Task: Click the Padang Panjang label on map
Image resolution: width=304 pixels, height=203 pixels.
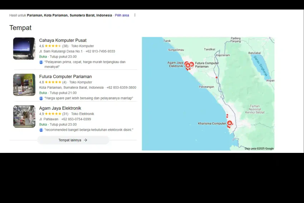Action: (x=236, y=40)
